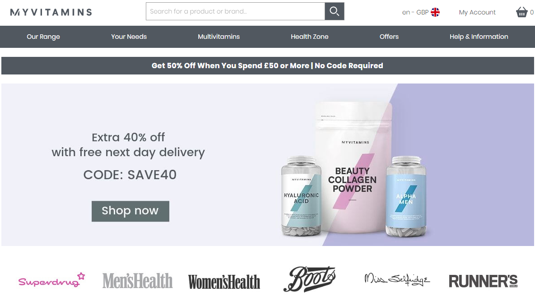Click the Boots logo
This screenshot has width=535, height=297.
click(x=309, y=279)
